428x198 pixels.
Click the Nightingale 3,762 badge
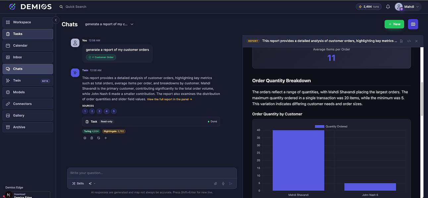[114, 131]
